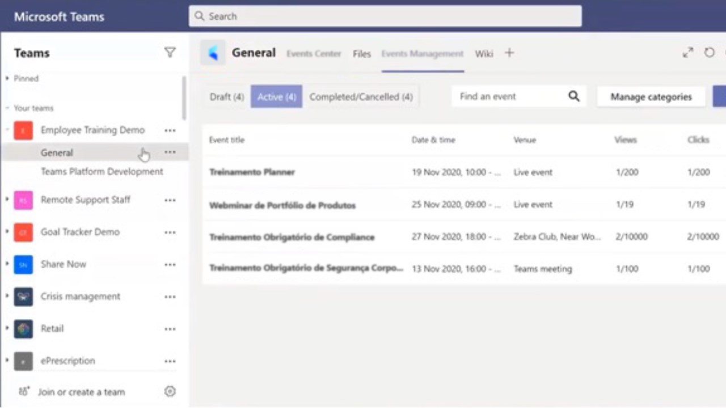Open Teams Platform Development channel
Viewport: 726px width, 408px height.
(x=102, y=172)
